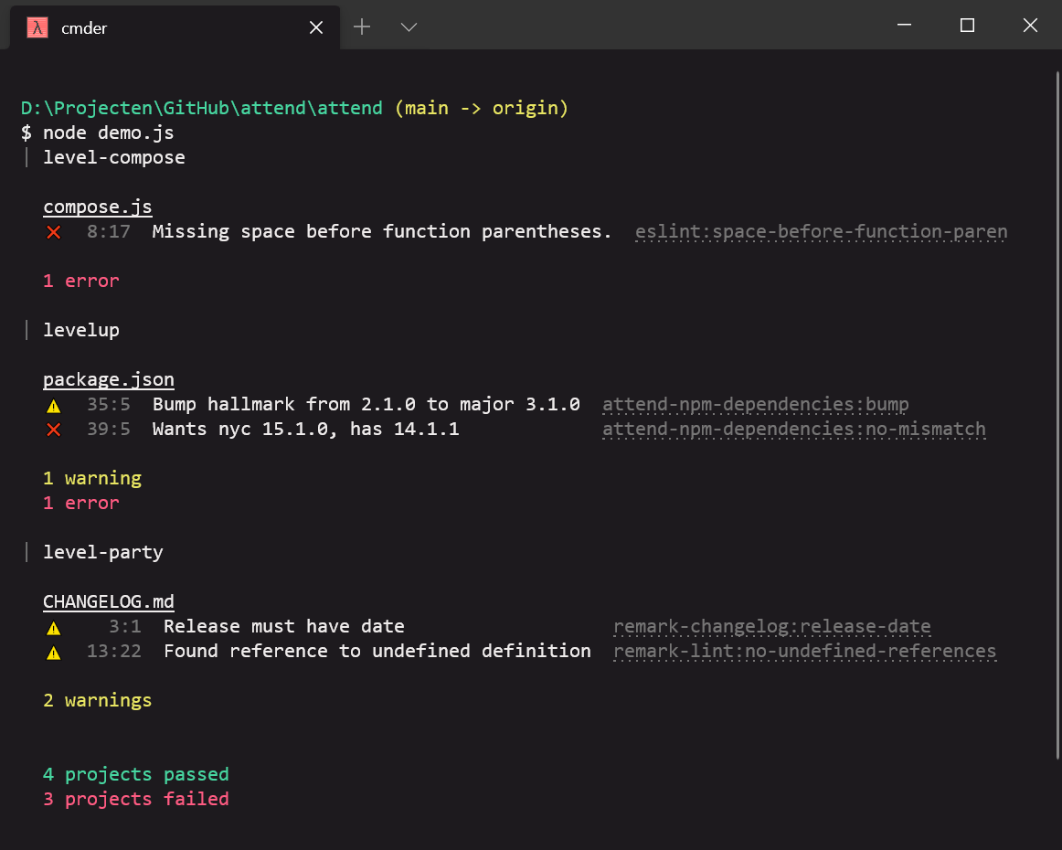
Task: Click 'Bump hallmark from 2.1.0 to major 3.1.0'
Action: point(366,404)
